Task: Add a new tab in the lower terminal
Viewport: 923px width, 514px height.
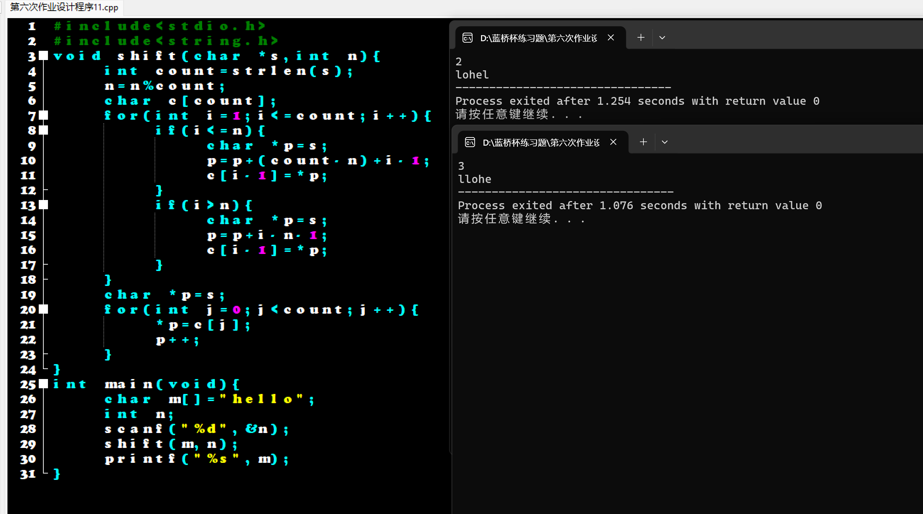Action: [x=643, y=142]
